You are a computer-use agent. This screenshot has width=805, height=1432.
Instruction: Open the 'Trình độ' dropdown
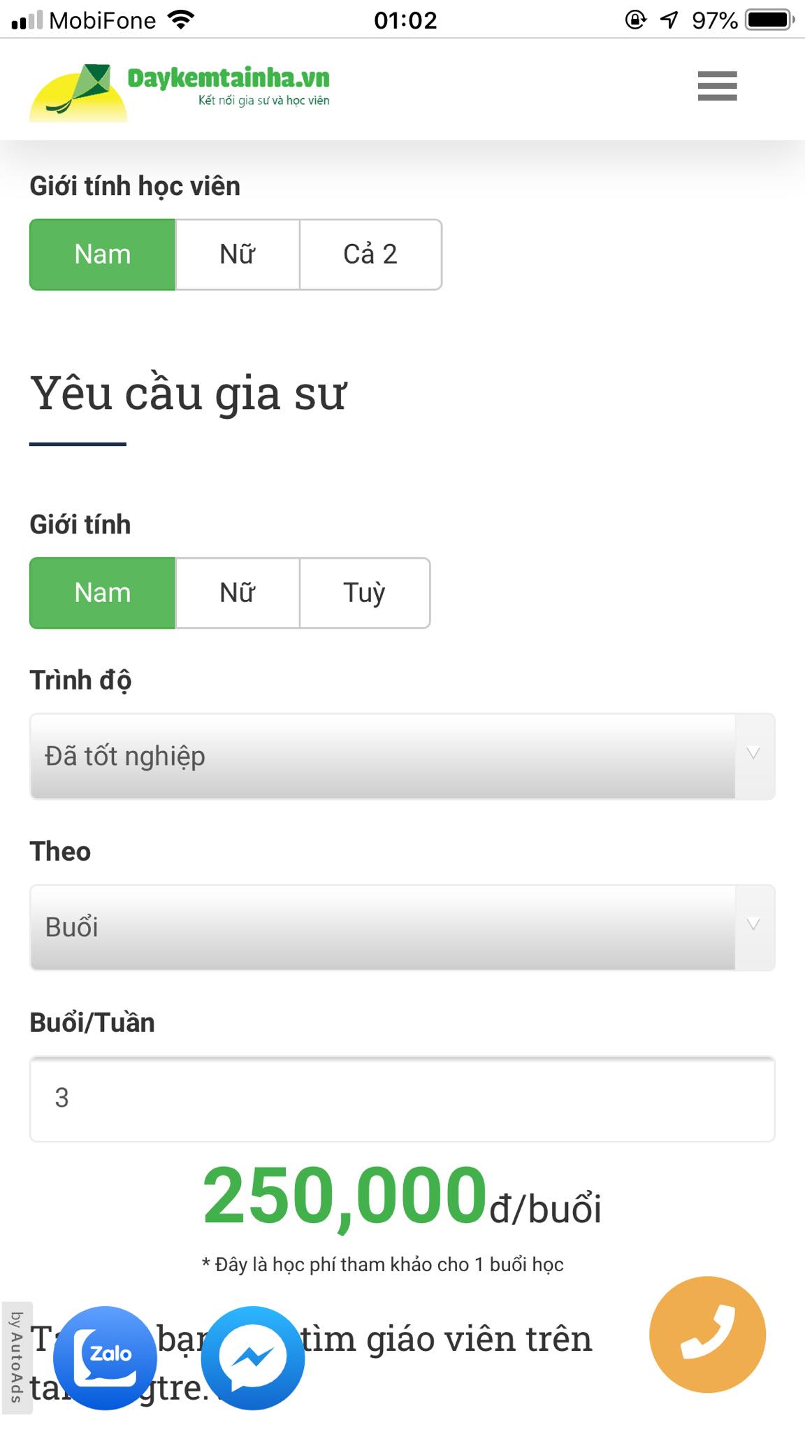(x=402, y=755)
